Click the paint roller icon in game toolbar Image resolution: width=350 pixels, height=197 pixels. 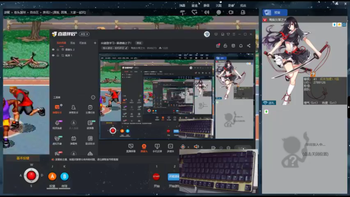182,13
